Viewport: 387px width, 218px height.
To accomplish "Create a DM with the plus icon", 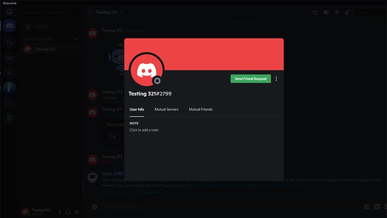I will (x=76, y=39).
